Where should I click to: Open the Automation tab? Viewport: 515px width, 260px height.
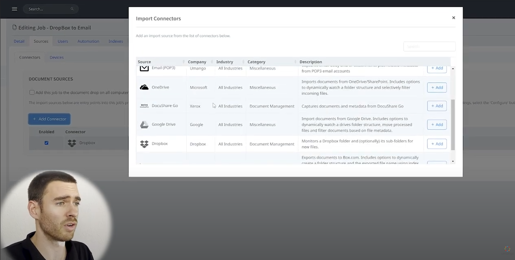88,41
